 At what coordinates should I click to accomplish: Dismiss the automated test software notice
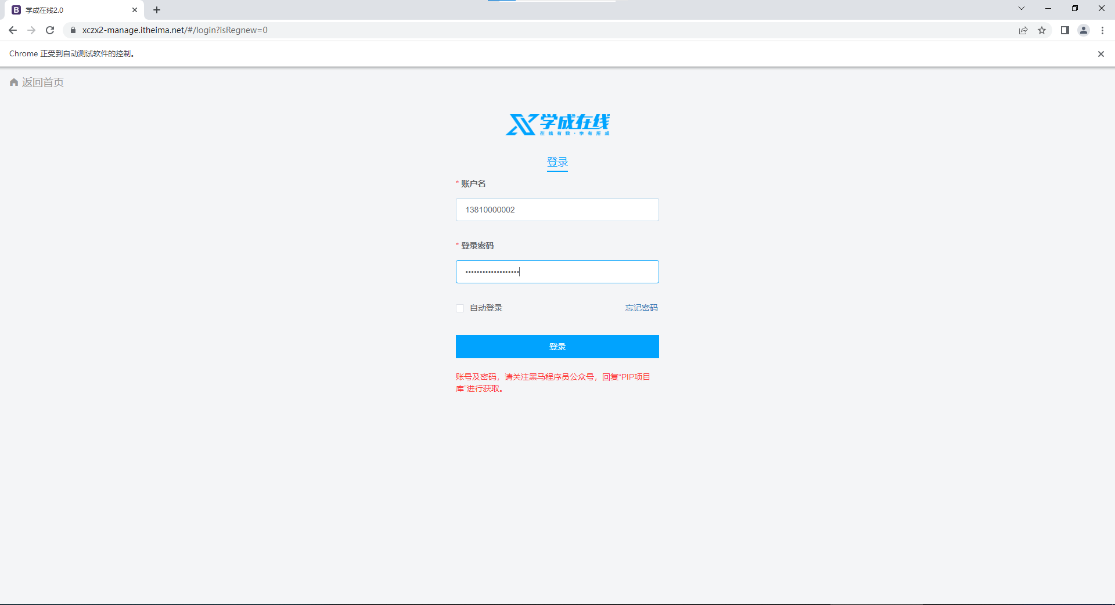click(x=1100, y=54)
